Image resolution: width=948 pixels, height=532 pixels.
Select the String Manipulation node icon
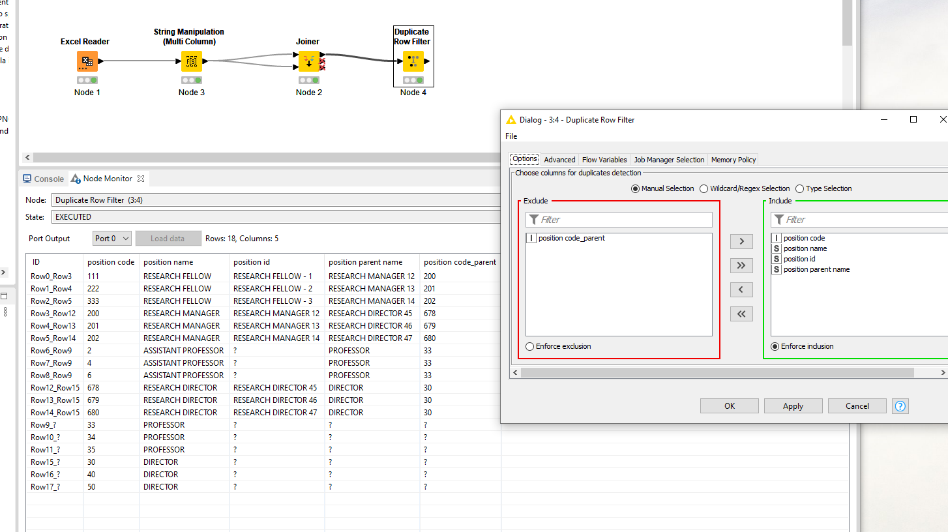[x=192, y=61]
